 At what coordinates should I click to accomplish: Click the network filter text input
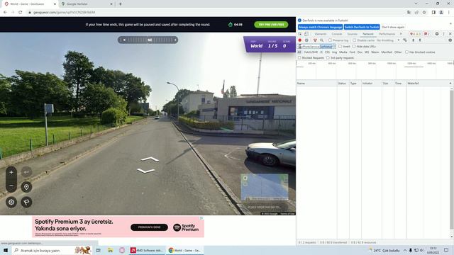pos(317,46)
